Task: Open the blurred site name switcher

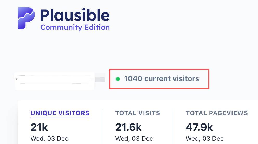Action: tap(55, 81)
